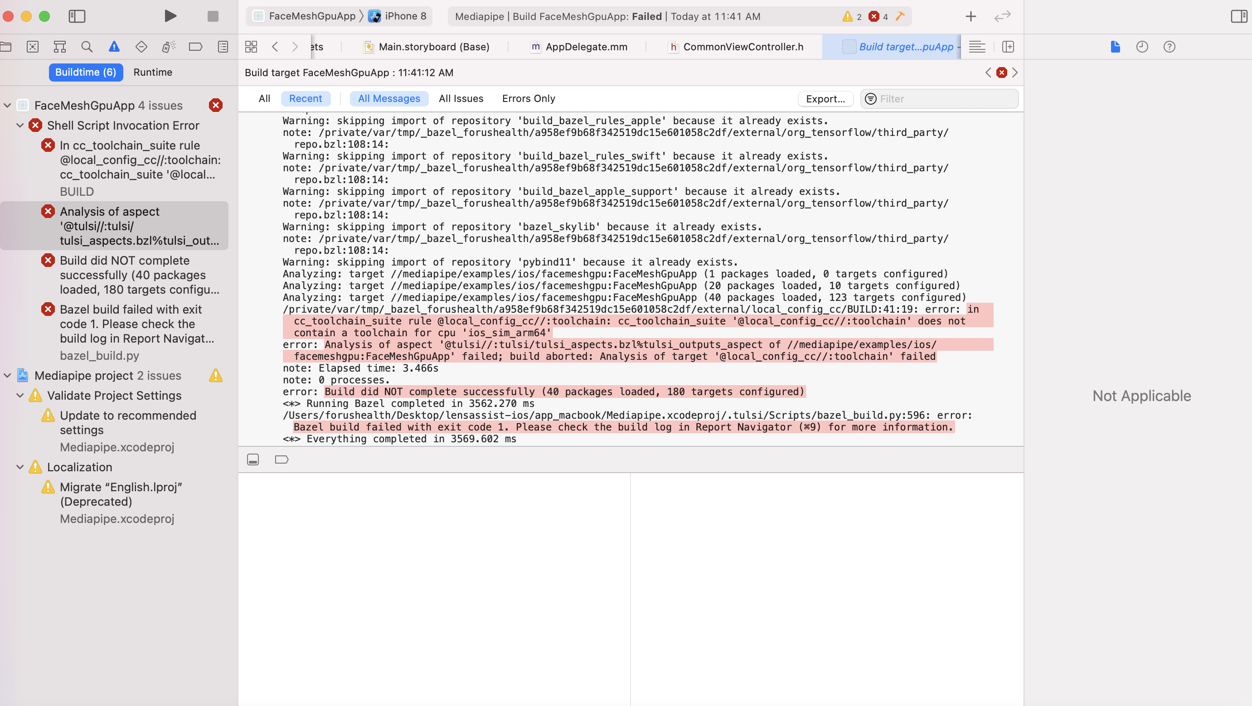The image size is (1252, 706).
Task: Stop the current build
Action: coord(213,16)
